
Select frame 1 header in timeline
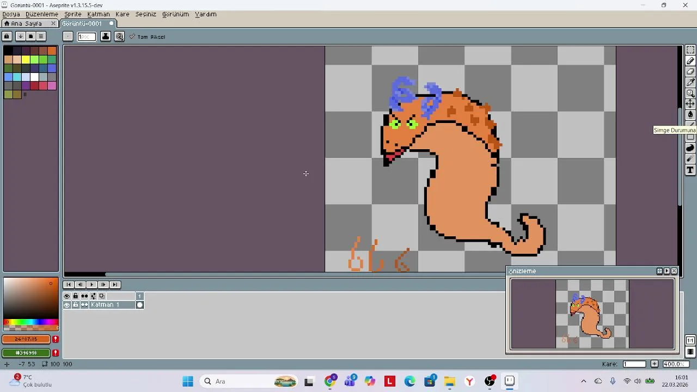[x=140, y=296]
